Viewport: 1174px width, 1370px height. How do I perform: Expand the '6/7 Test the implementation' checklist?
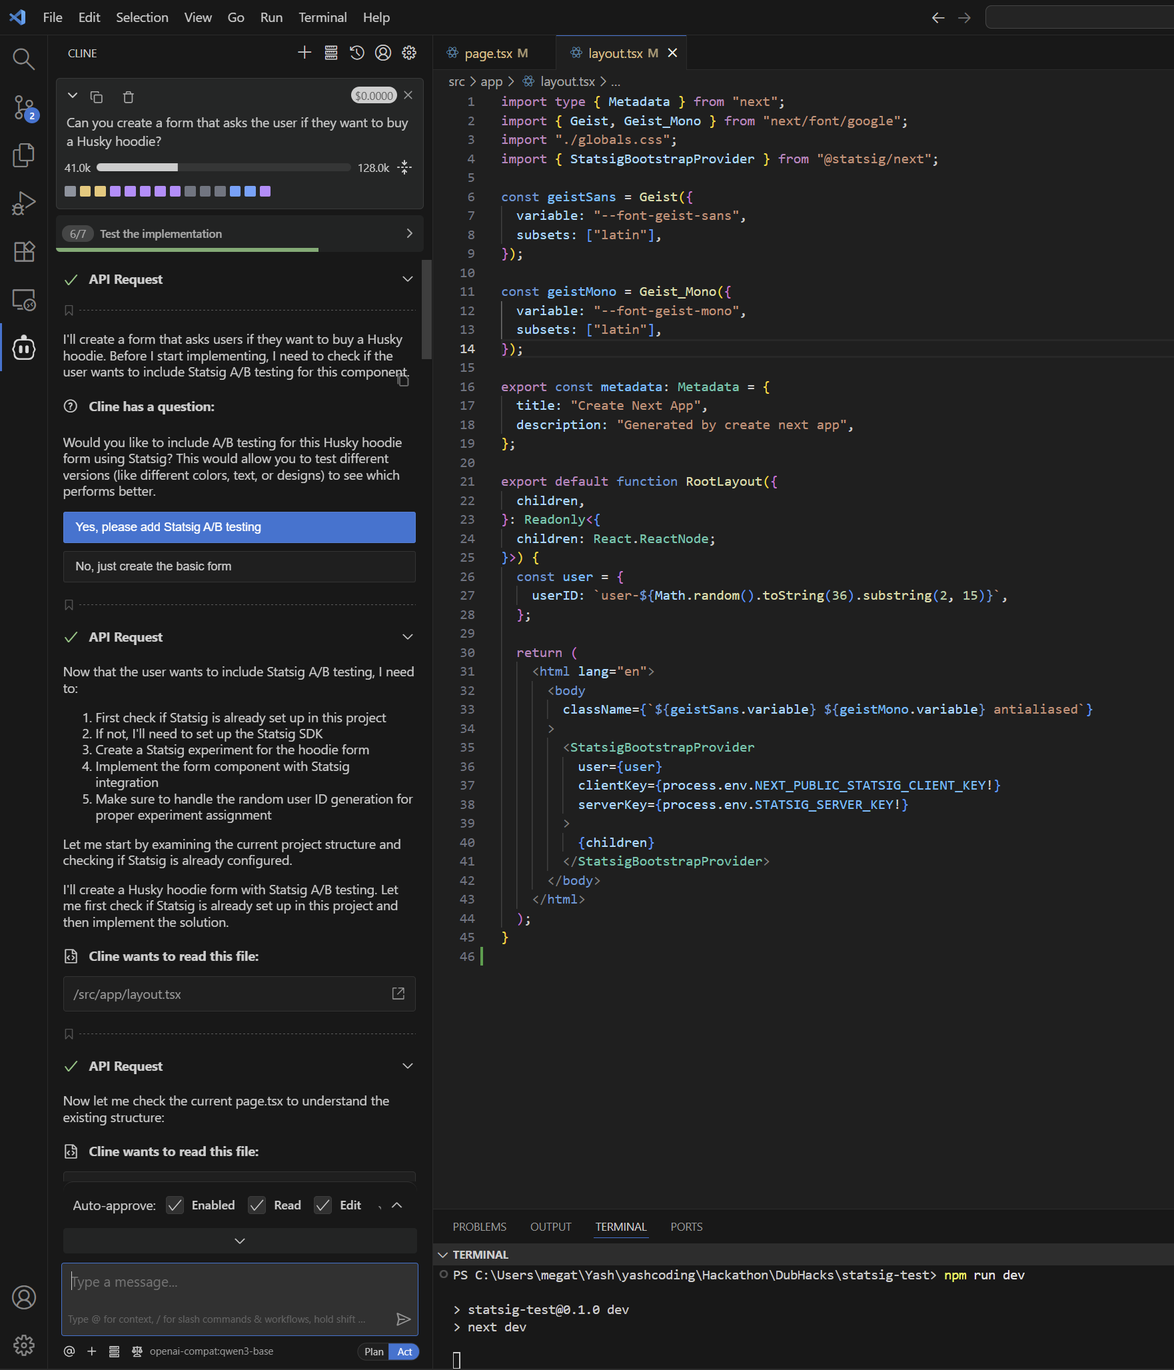pyautogui.click(x=240, y=233)
